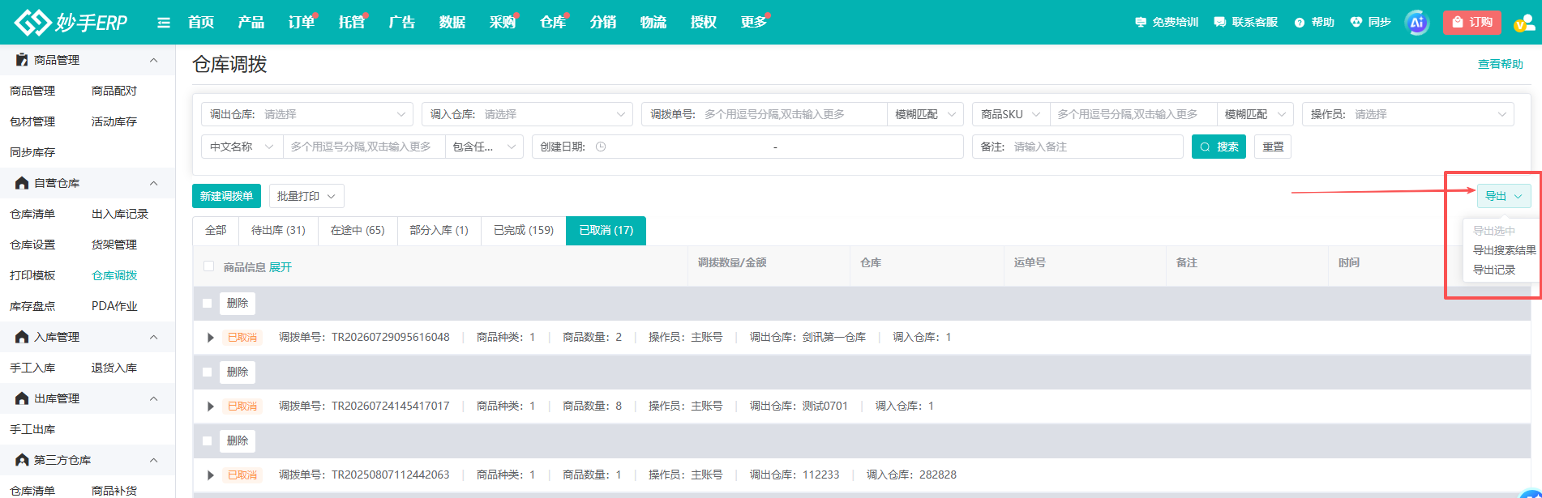Check the box for order TR20250807112442063
This screenshot has height=498, width=1542.
[208, 441]
